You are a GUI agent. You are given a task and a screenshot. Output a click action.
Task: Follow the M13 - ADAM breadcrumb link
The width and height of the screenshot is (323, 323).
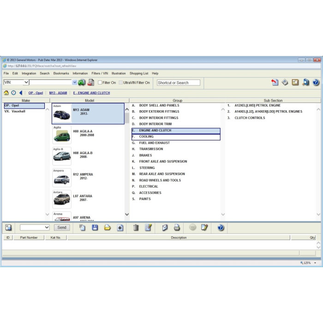(58, 93)
